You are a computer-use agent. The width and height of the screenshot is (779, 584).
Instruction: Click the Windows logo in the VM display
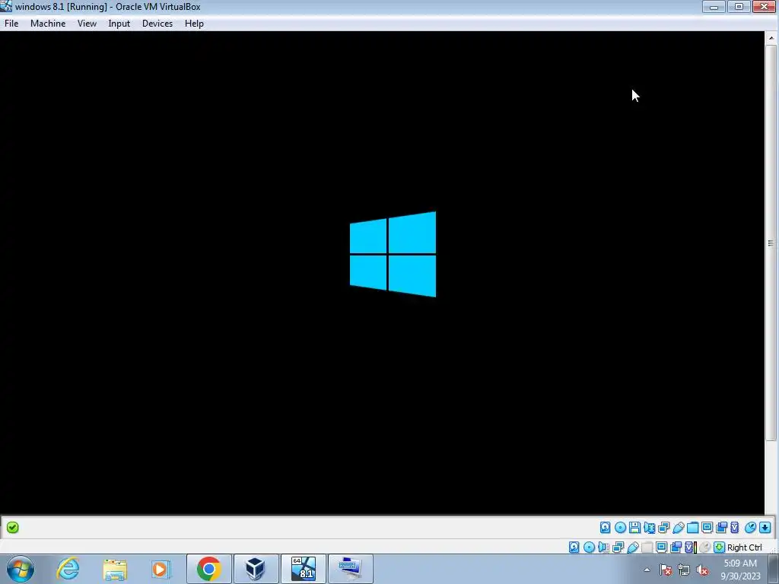coord(393,254)
